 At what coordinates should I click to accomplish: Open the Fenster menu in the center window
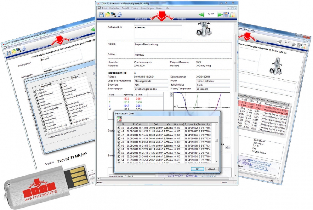point(135,8)
